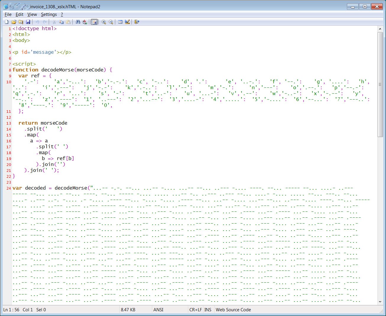Zoom out of the document text
Viewport: 386px width, 316px height.
pyautogui.click(x=110, y=22)
